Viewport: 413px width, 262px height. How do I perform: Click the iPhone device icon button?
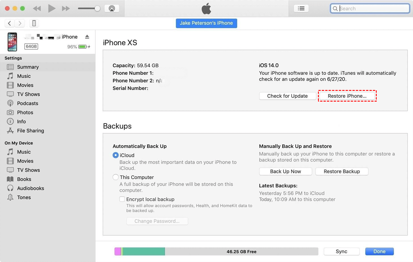34,23
